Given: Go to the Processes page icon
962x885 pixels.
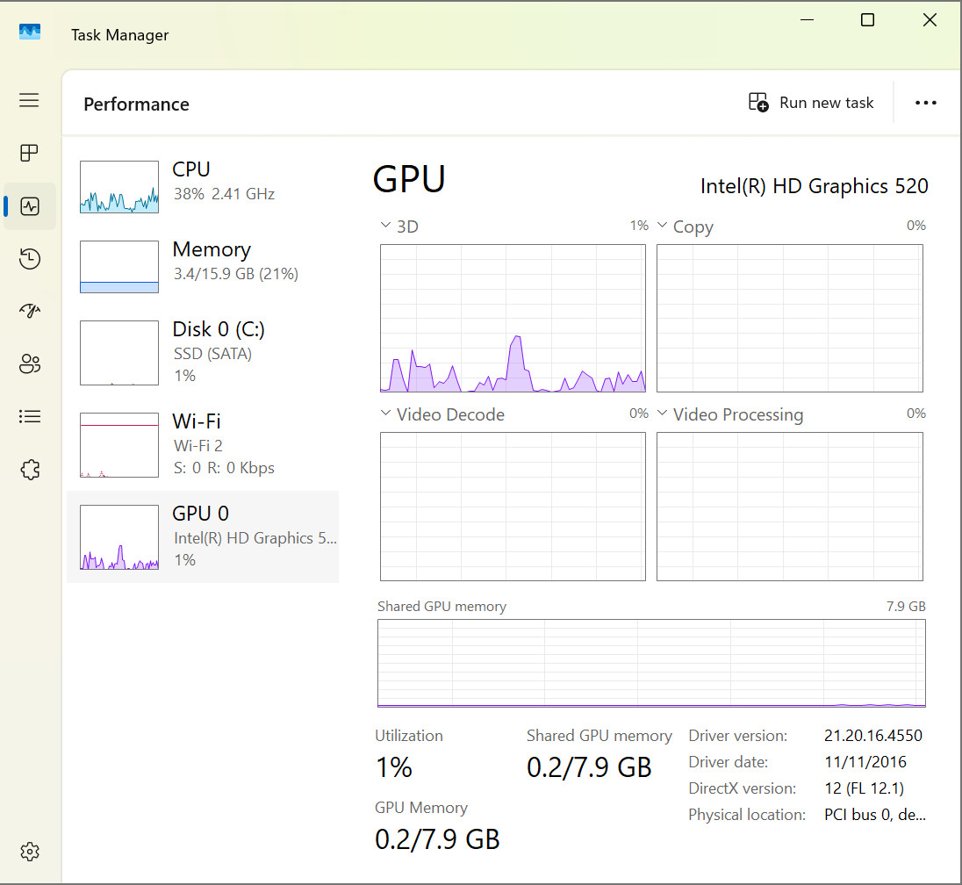Looking at the screenshot, I should [x=29, y=153].
